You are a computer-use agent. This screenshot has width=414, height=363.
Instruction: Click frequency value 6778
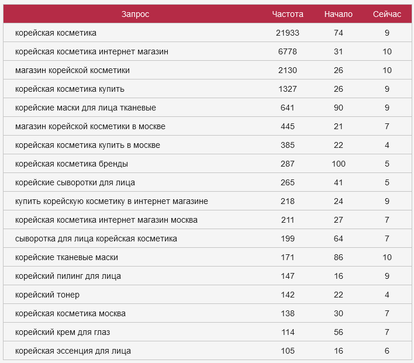[288, 51]
